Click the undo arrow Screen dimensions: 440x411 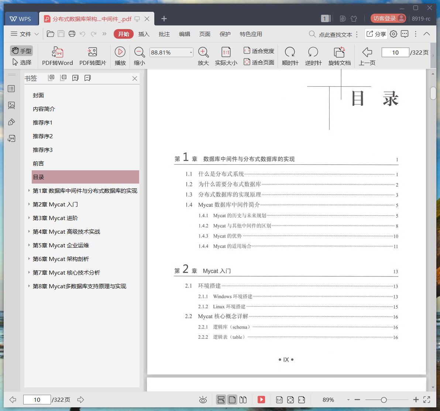83,34
